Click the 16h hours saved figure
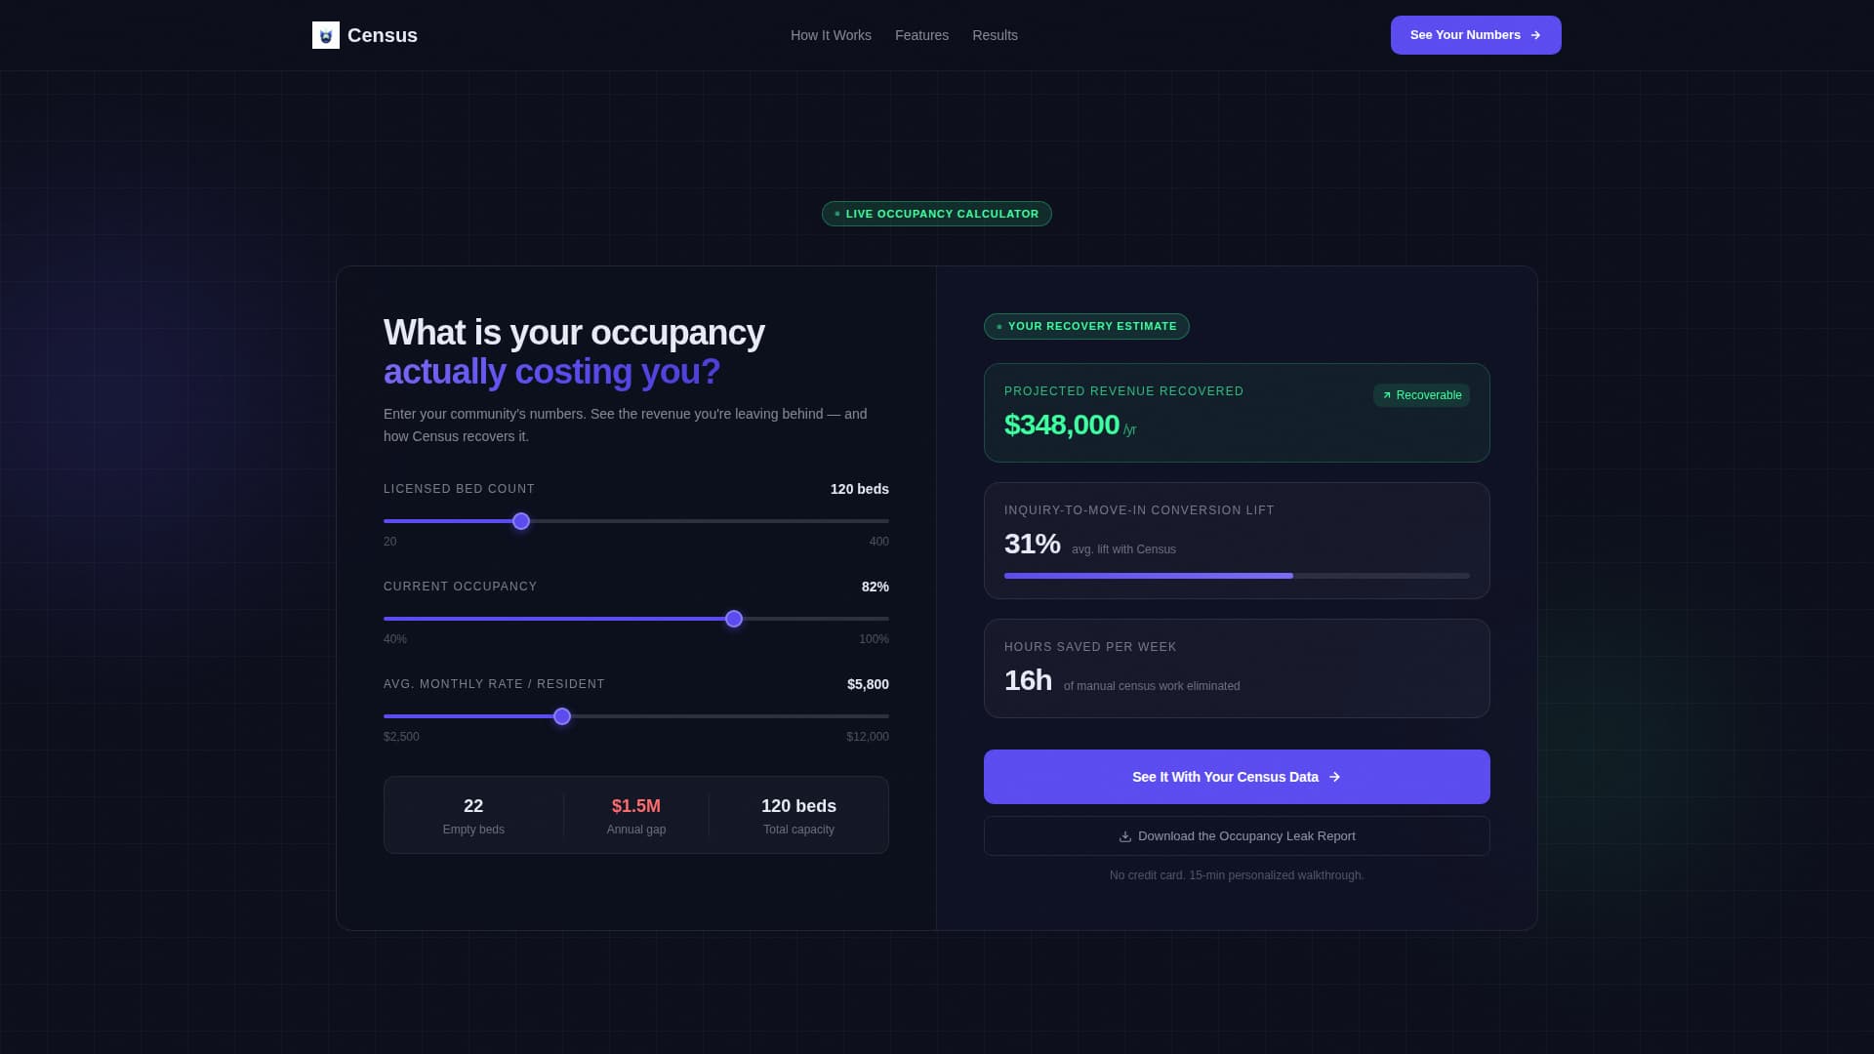The width and height of the screenshot is (1874, 1054). (x=1028, y=680)
